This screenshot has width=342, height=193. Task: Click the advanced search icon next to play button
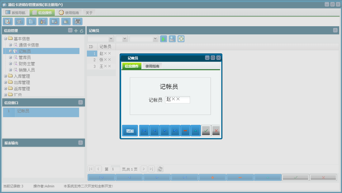pos(172,39)
